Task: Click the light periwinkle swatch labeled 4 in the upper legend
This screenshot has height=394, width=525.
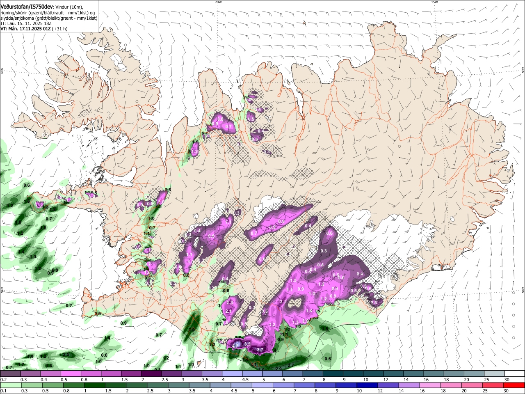Action: click(232, 374)
